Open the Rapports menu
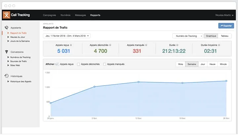Image resolution: width=238 pixels, height=136 pixels. point(95,15)
